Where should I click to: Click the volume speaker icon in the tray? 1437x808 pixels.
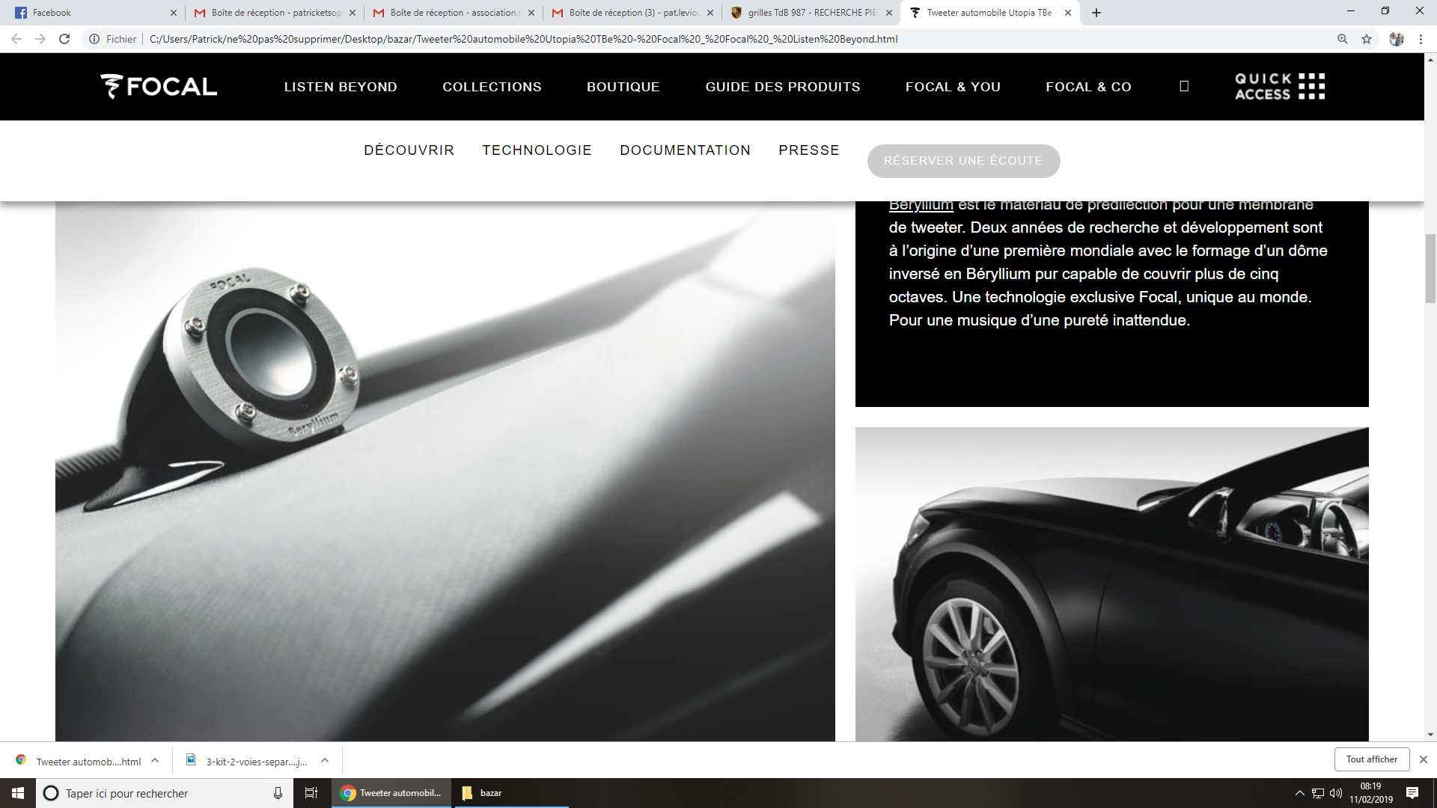(1336, 793)
